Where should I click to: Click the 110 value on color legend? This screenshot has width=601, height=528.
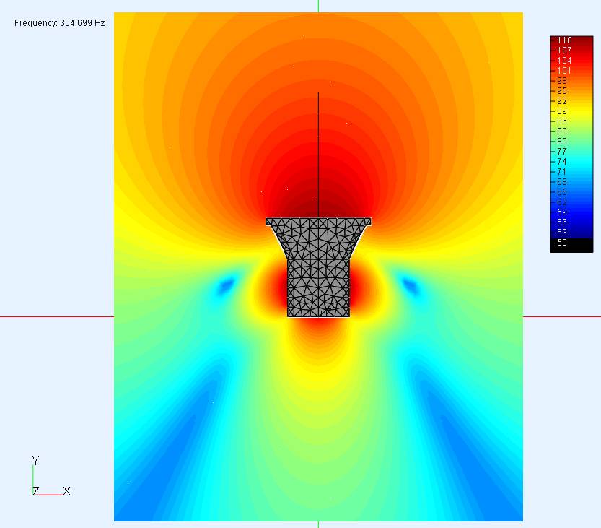(564, 40)
